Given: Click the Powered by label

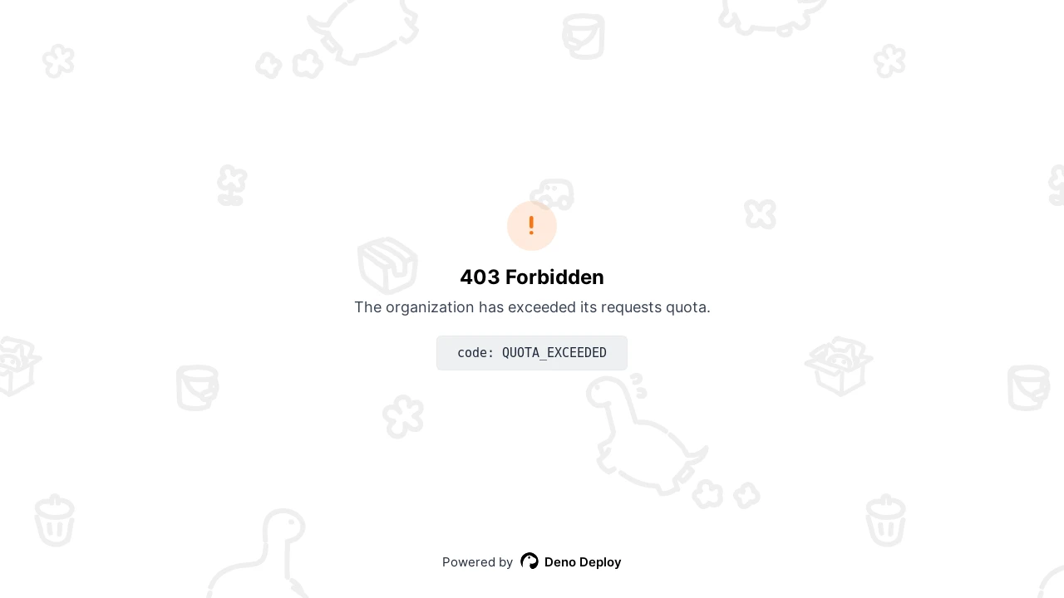Looking at the screenshot, I should [x=477, y=562].
